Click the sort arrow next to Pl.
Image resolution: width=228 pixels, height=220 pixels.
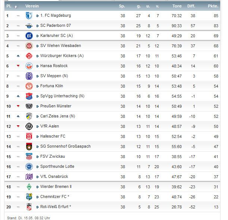(x=16, y=6)
